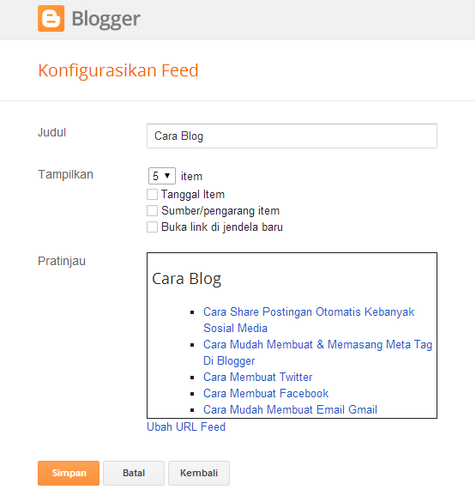This screenshot has height=502, width=476.
Task: Click the Konfigurasikan Feed page heading
Action: coord(118,70)
